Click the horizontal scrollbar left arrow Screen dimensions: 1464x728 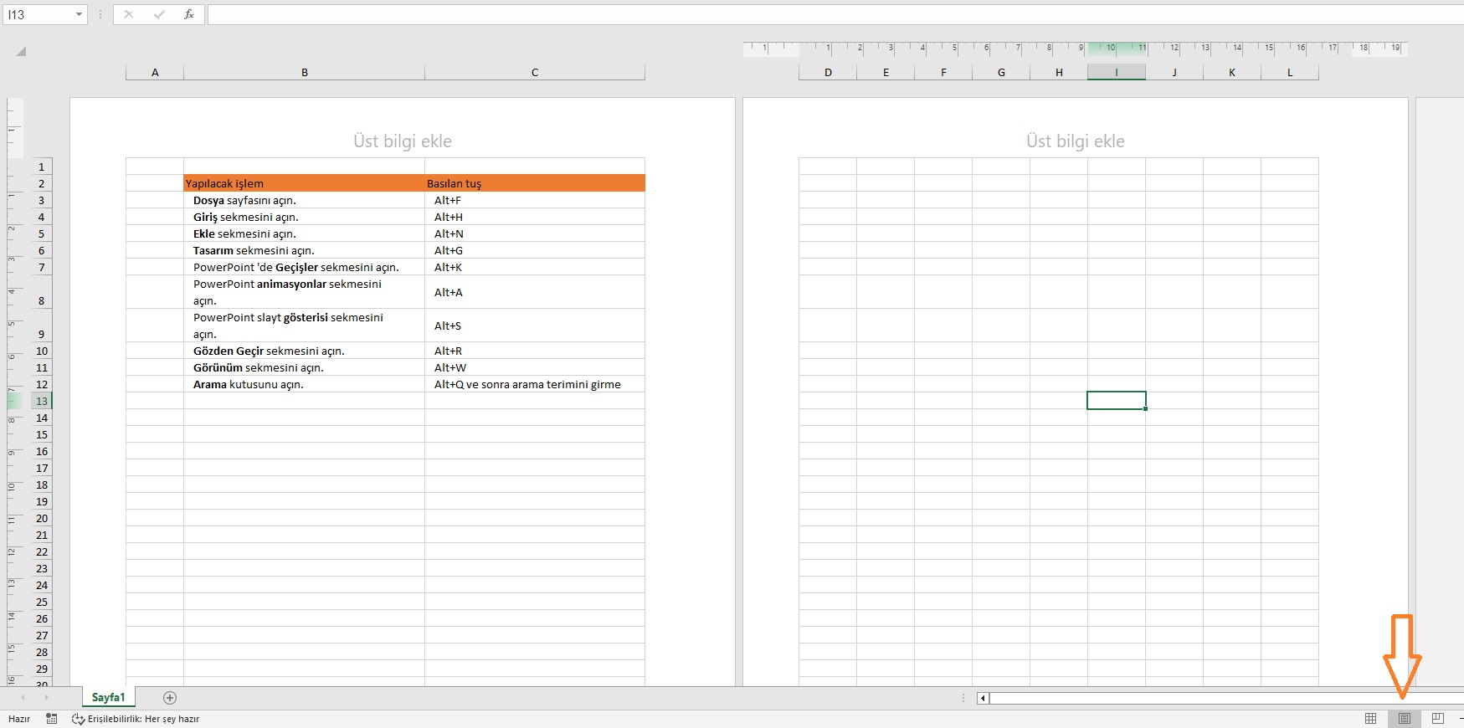pos(983,698)
